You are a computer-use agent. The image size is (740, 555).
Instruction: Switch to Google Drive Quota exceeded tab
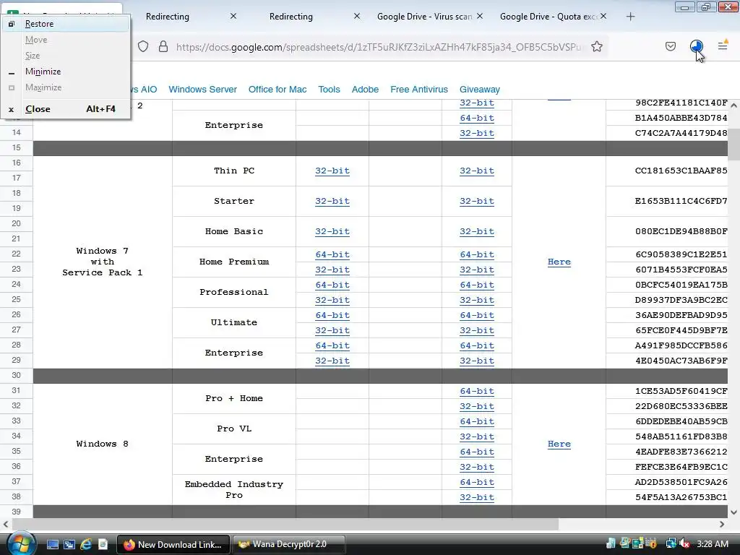pos(548,17)
